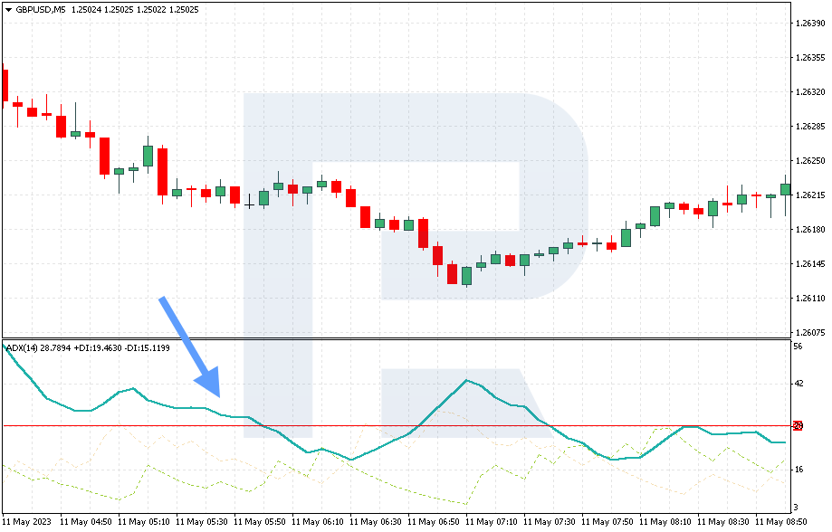Click the red 20 level marker on indicator scale
This screenshot has height=532, width=832.
click(x=798, y=426)
